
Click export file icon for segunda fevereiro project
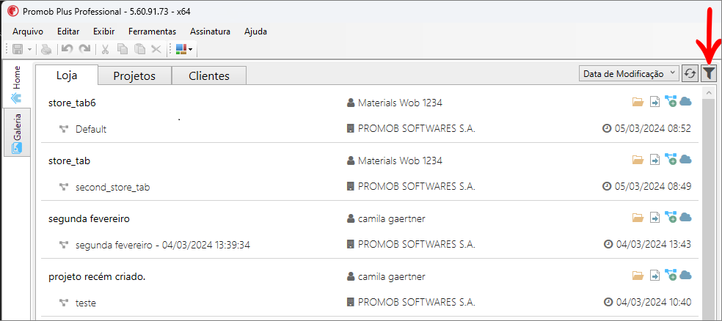point(654,218)
